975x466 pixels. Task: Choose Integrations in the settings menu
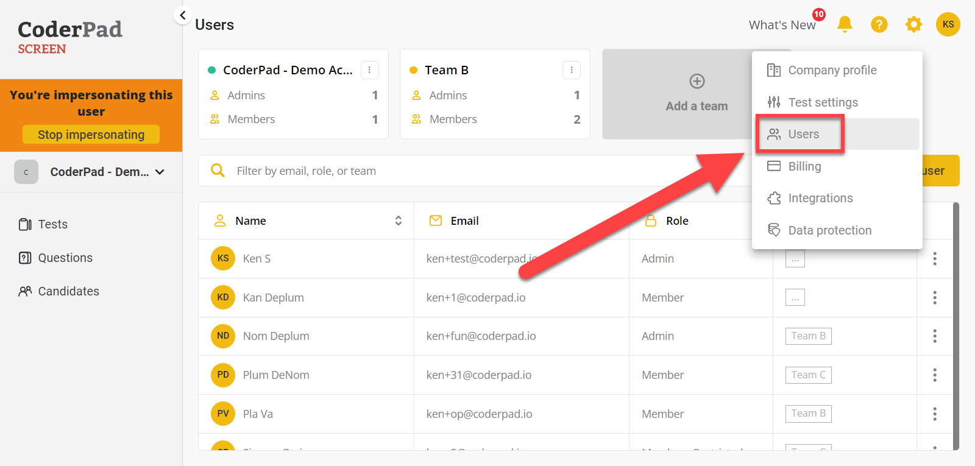[x=820, y=198]
